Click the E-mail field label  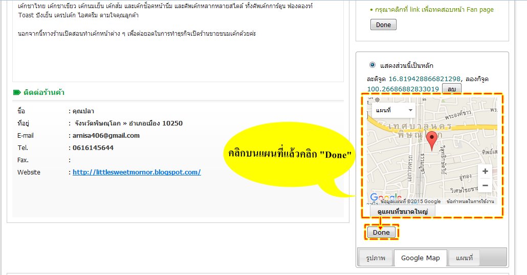tap(26, 135)
